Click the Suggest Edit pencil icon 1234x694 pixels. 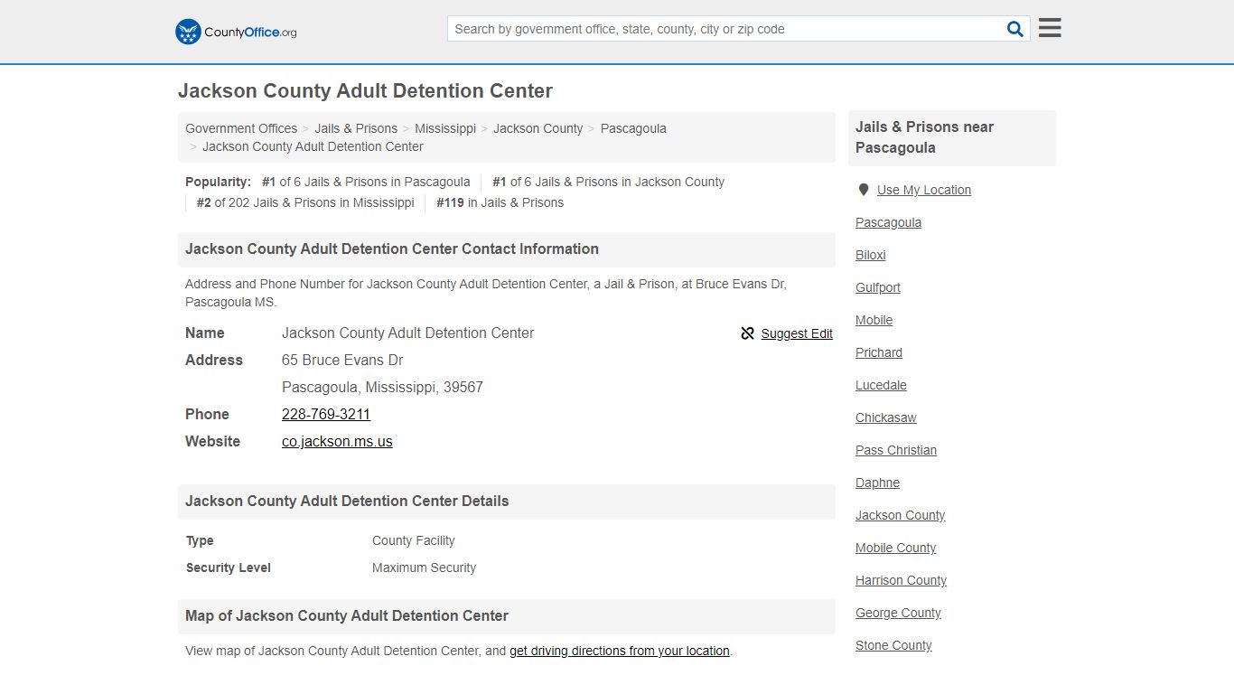click(747, 333)
